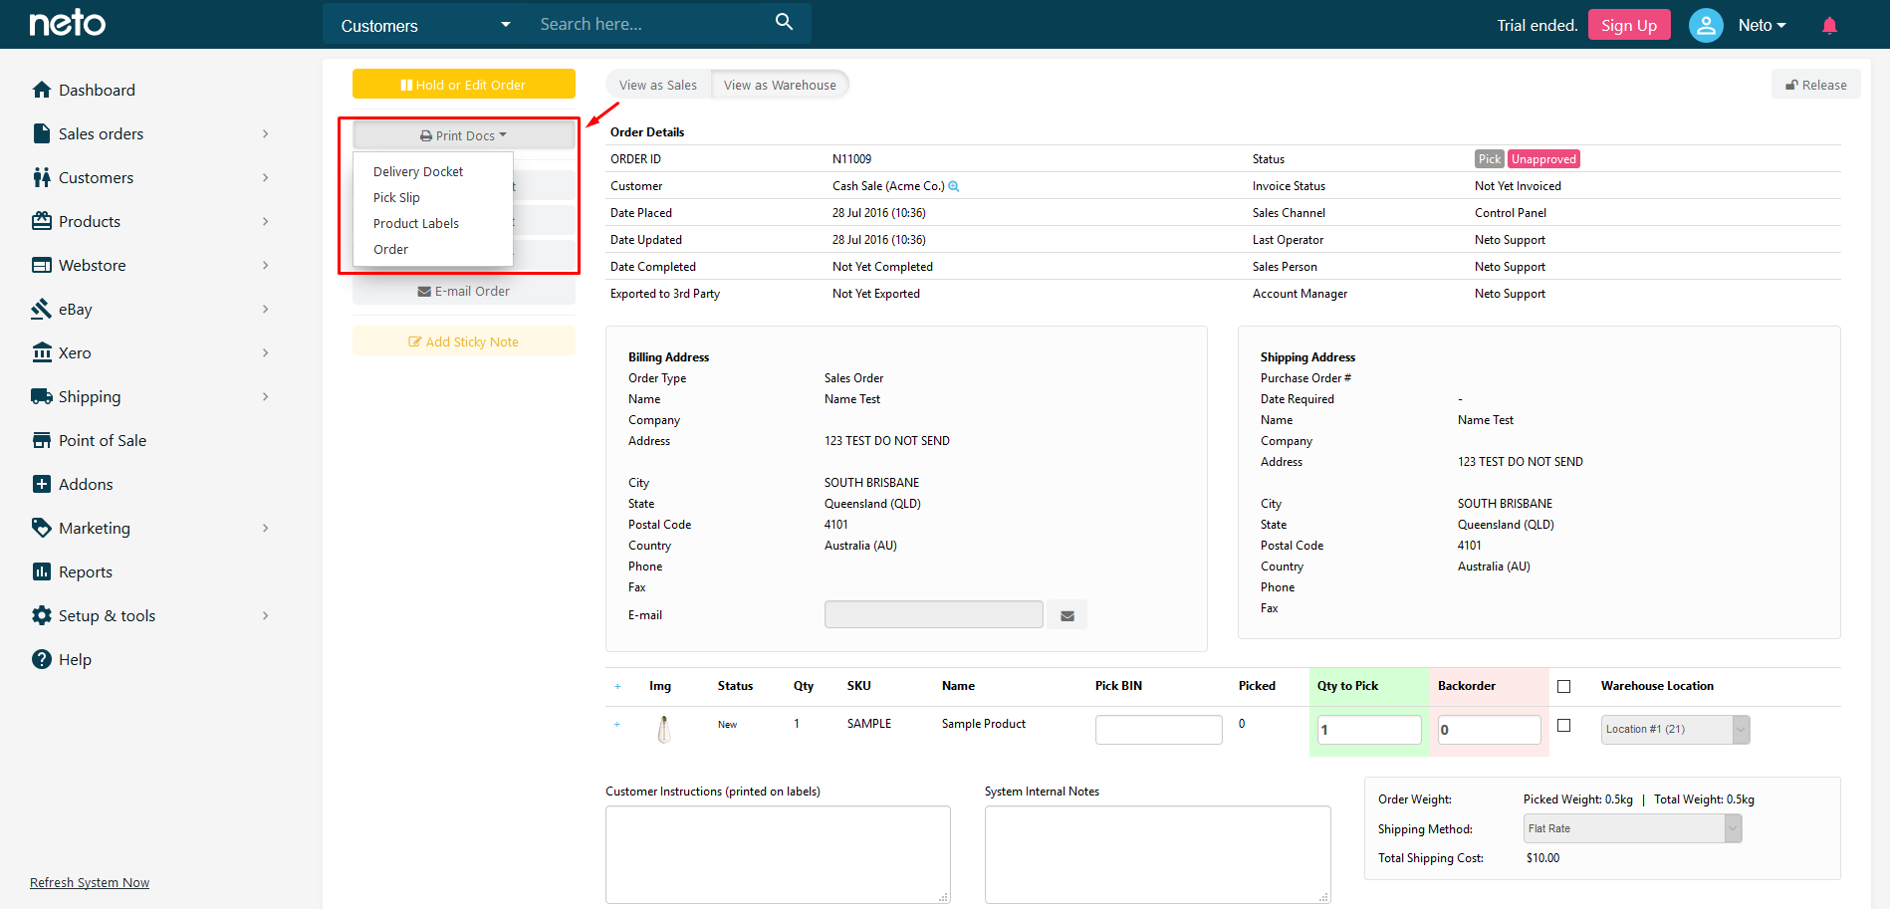Click the eBay gavel icon
This screenshot has height=909, width=1890.
click(42, 309)
